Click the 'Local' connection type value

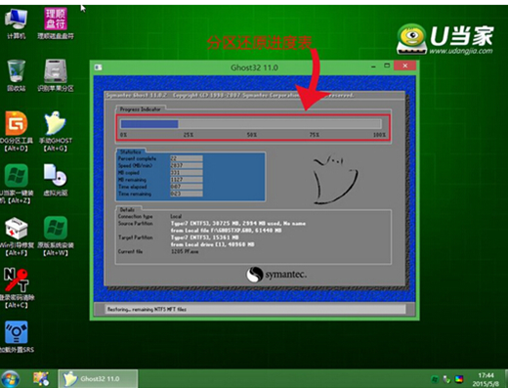point(176,216)
